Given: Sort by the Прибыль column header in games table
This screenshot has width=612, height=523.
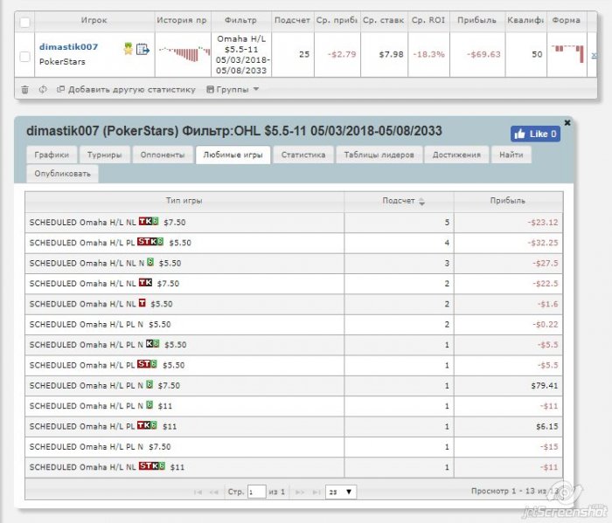Looking at the screenshot, I should (508, 201).
